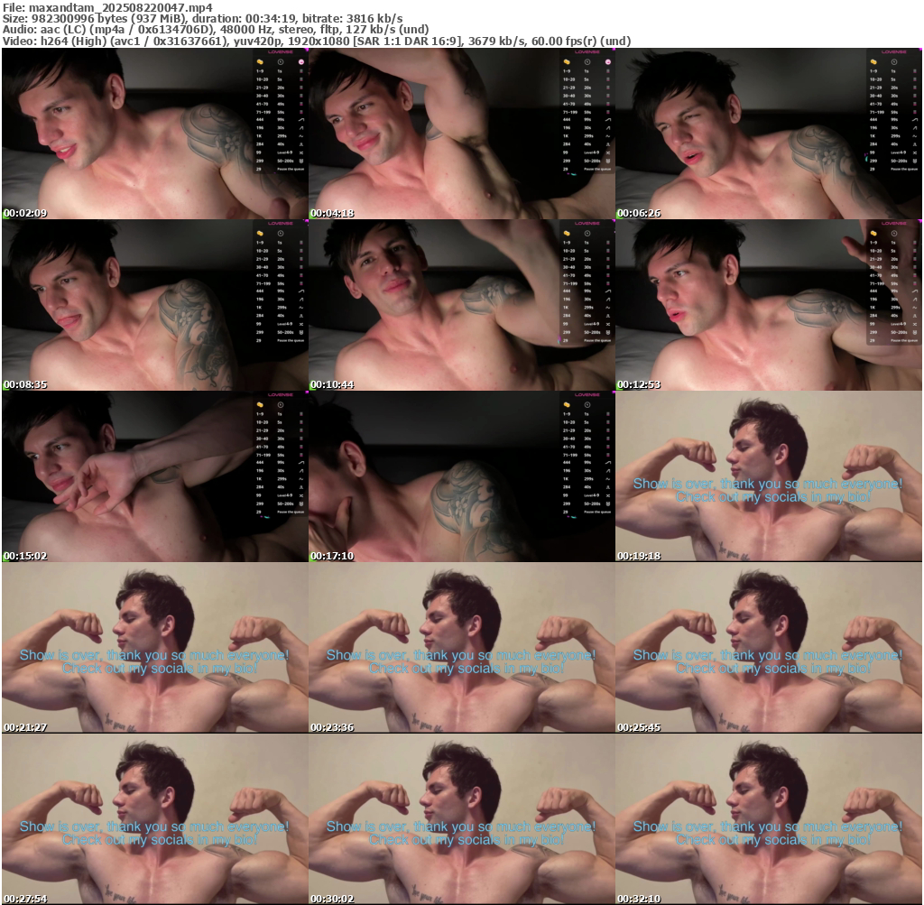The width and height of the screenshot is (924, 905).
Task: Select the thumbnail stamped 00:06:26
Action: click(x=769, y=134)
